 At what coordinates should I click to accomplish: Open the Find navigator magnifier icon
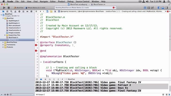(x=11, y=11)
